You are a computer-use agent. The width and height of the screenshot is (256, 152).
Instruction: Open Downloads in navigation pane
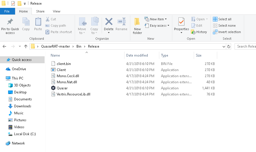point(22,106)
